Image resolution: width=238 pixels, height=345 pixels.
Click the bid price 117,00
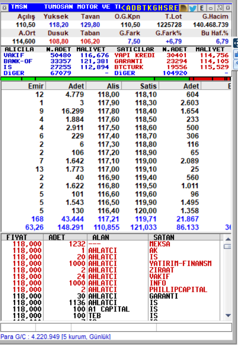click(x=109, y=169)
